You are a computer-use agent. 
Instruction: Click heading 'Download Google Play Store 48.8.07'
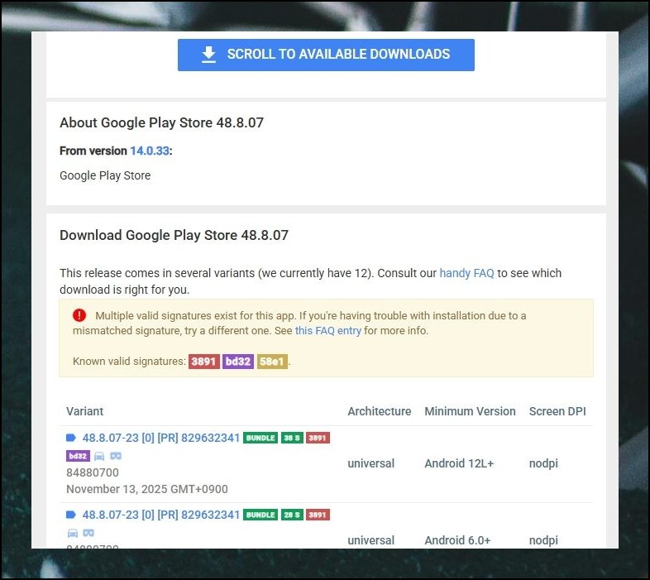(x=174, y=235)
